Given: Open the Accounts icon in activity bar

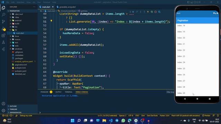Looking at the screenshot, I should pyautogui.click(x=3, y=104).
